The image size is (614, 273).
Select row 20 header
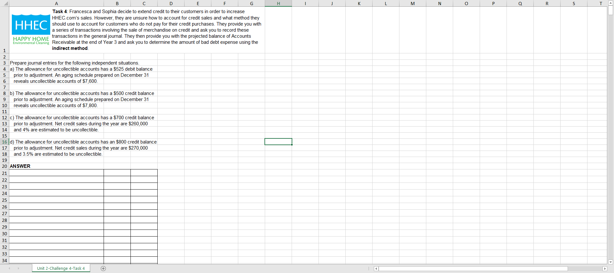pos(4,166)
